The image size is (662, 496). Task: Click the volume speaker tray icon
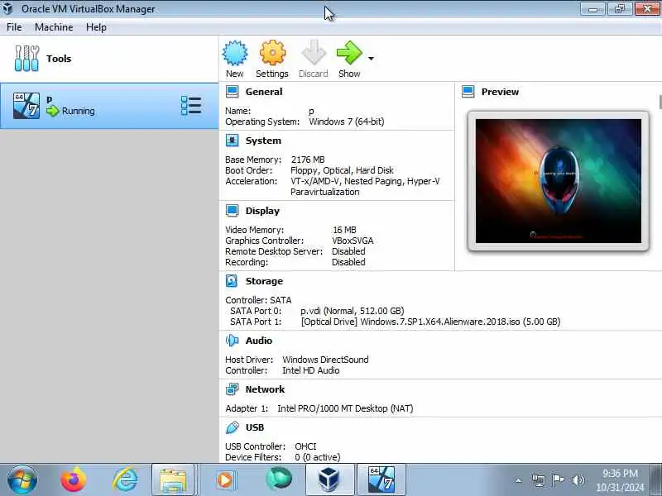coord(578,480)
